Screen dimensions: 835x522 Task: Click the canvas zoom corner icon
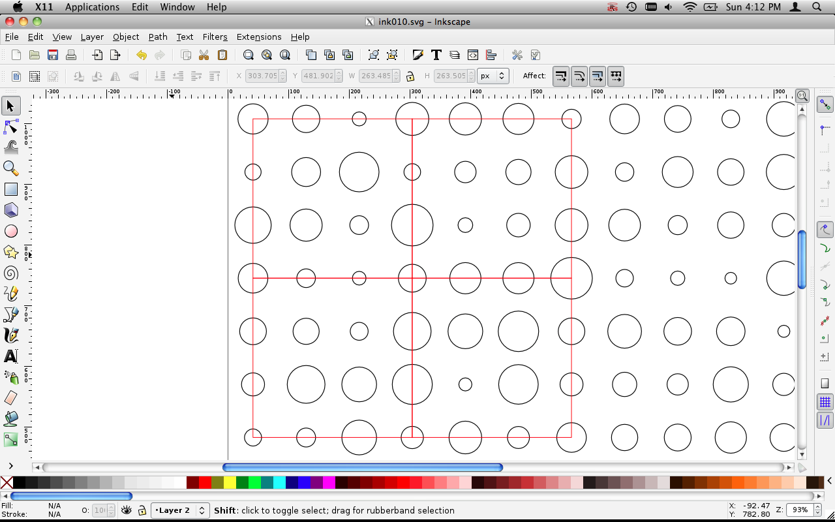point(802,97)
